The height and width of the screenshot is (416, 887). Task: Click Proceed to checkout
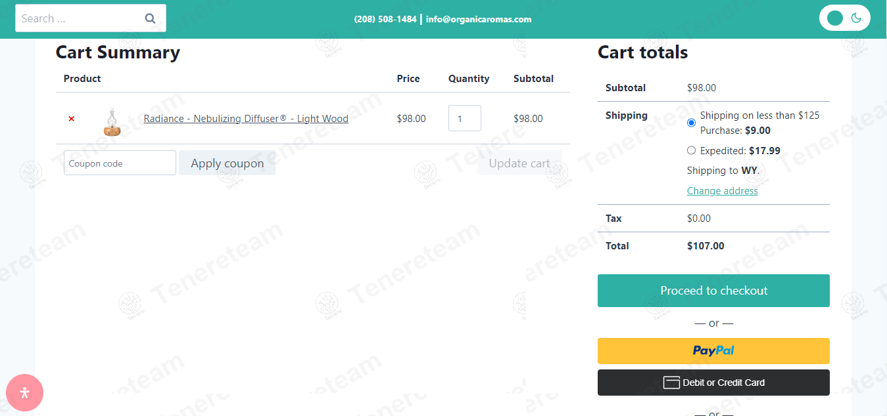pos(713,291)
